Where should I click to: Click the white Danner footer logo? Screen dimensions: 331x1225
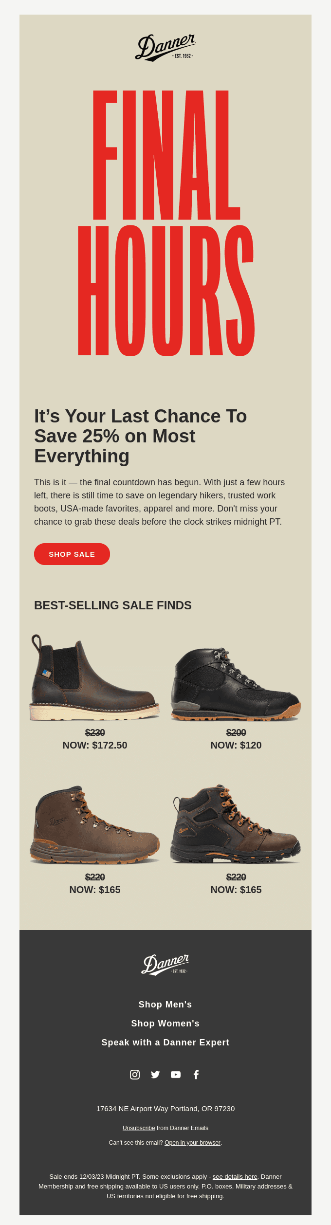point(165,964)
